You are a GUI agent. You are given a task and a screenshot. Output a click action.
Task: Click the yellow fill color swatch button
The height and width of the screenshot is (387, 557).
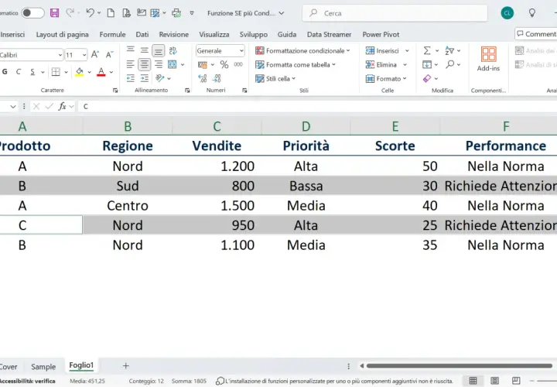click(x=80, y=72)
